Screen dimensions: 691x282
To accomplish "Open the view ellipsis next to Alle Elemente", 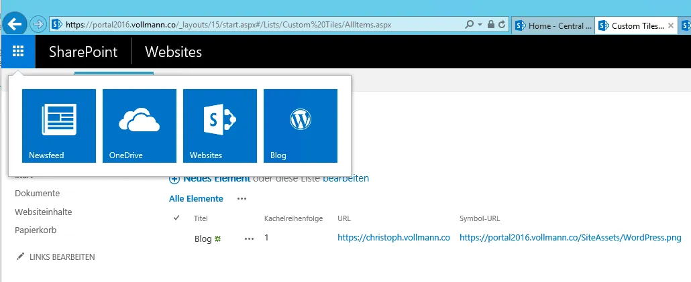I will (242, 199).
